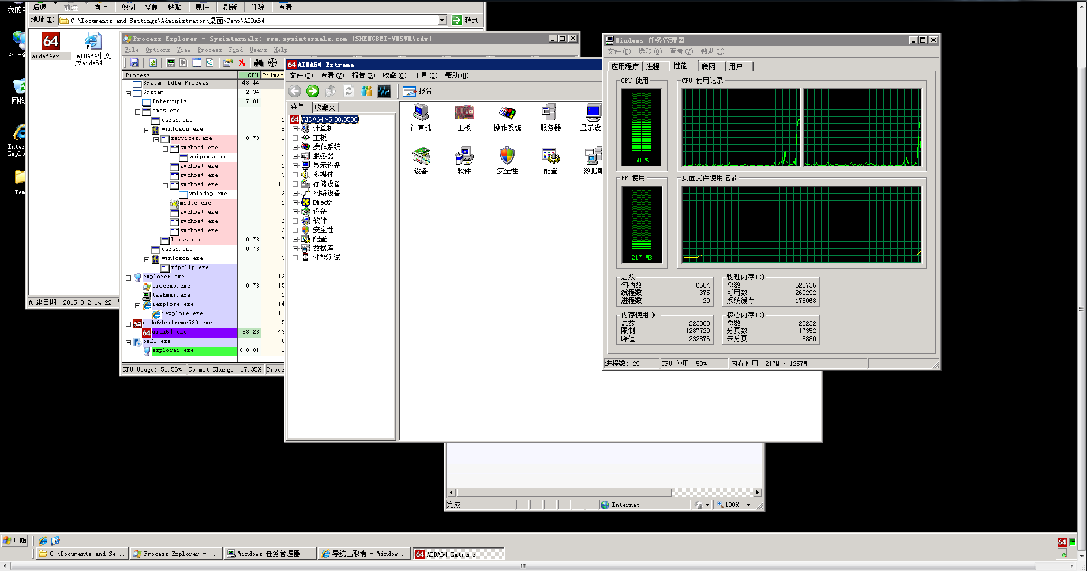This screenshot has height=571, width=1087.
Task: Switch to Windows 任务管理器 taskbar button
Action: [x=269, y=554]
